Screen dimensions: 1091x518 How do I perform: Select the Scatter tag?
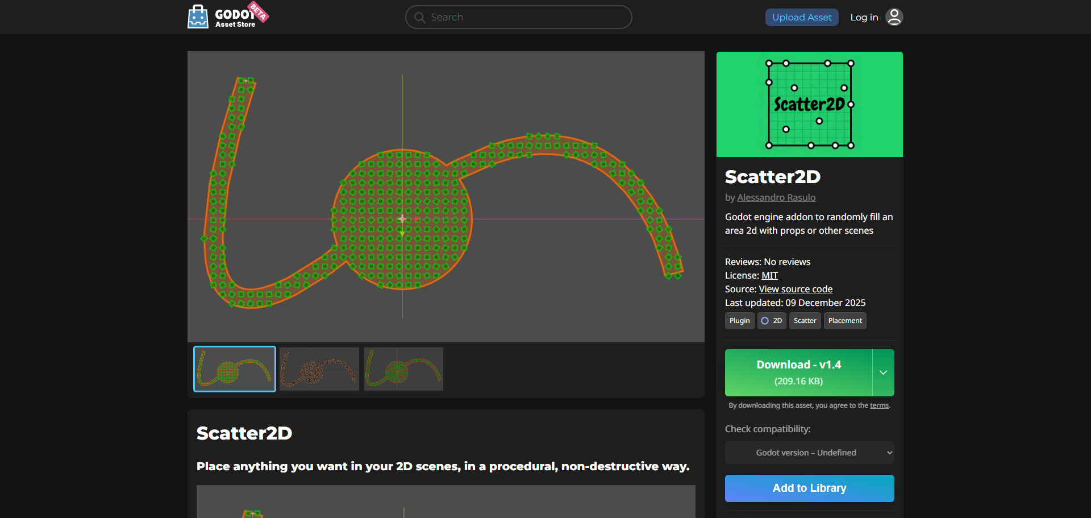(805, 320)
